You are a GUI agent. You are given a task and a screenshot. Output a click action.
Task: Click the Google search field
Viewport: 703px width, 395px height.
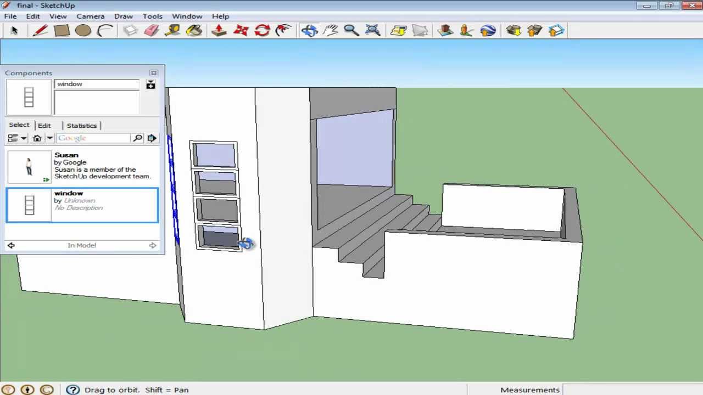pyautogui.click(x=93, y=138)
